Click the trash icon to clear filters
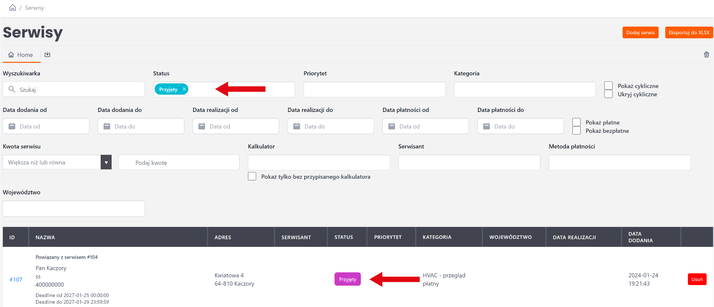Screen dimensions: 714x307 click(x=706, y=55)
